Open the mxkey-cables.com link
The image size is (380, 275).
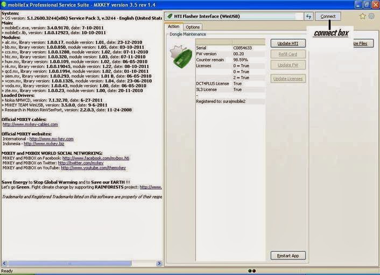click(x=30, y=124)
